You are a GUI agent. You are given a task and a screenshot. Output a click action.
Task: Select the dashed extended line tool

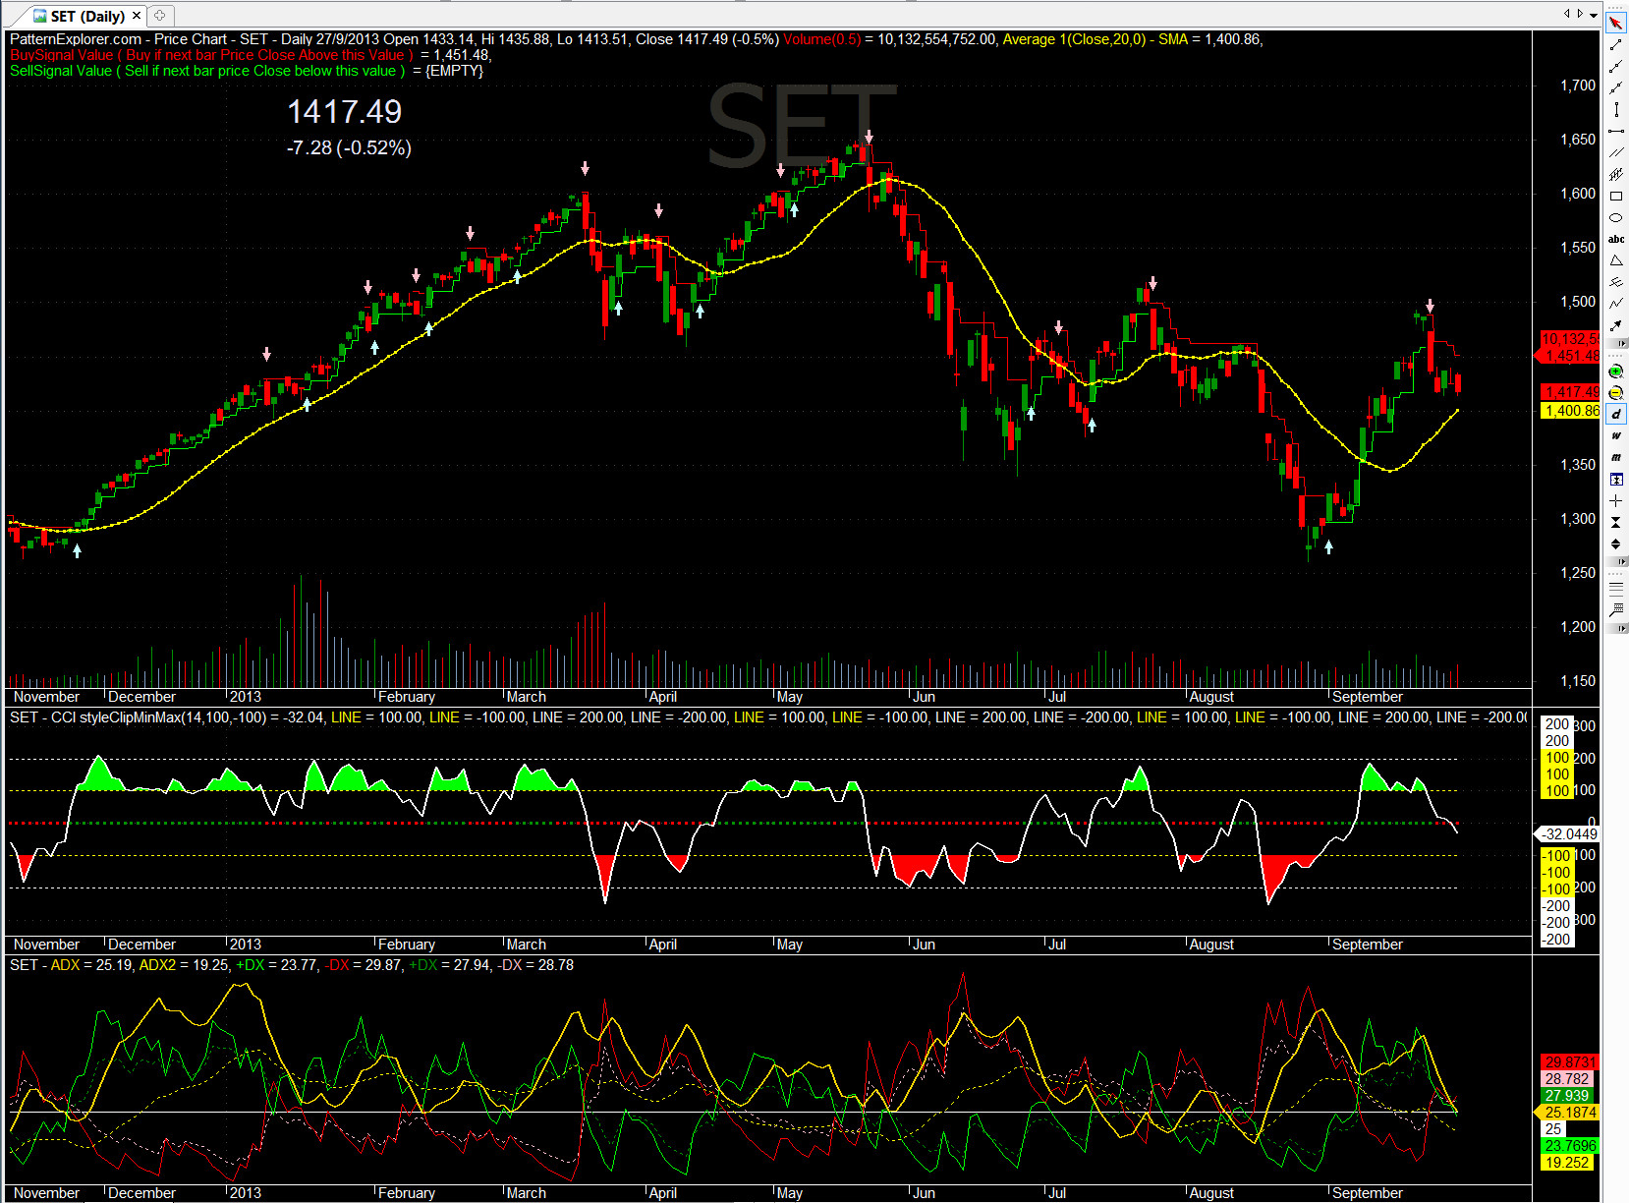pos(1616,88)
